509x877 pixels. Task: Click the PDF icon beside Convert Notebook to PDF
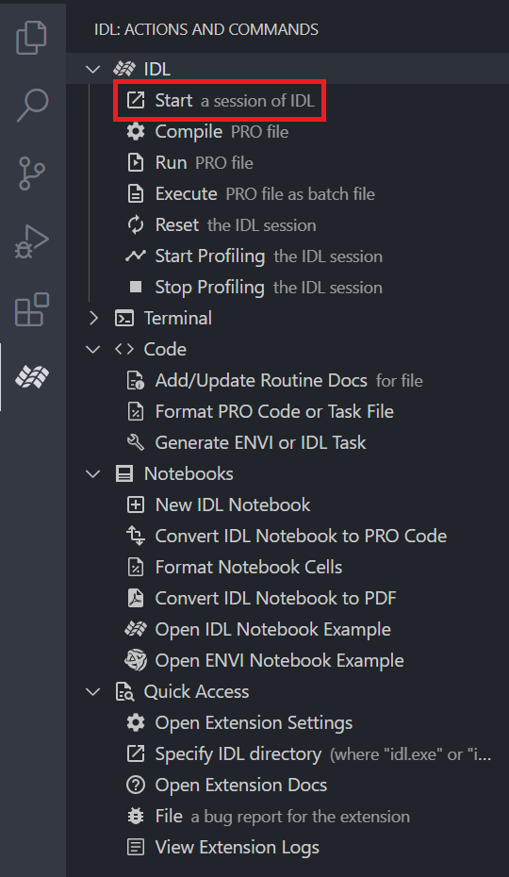coord(136,598)
